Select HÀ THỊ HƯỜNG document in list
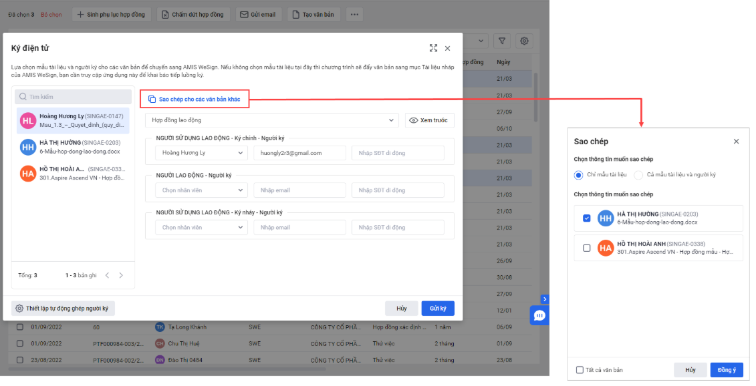 pyautogui.click(x=73, y=147)
